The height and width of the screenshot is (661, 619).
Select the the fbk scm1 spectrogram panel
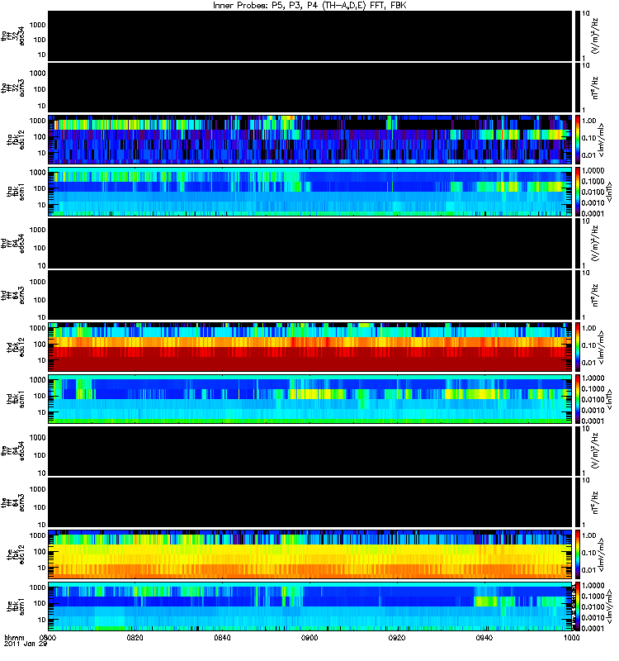[309, 606]
